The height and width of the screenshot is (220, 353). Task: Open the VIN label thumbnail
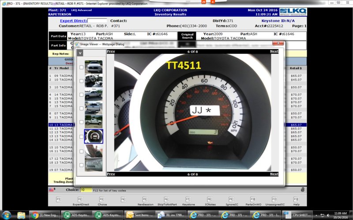coord(94,165)
